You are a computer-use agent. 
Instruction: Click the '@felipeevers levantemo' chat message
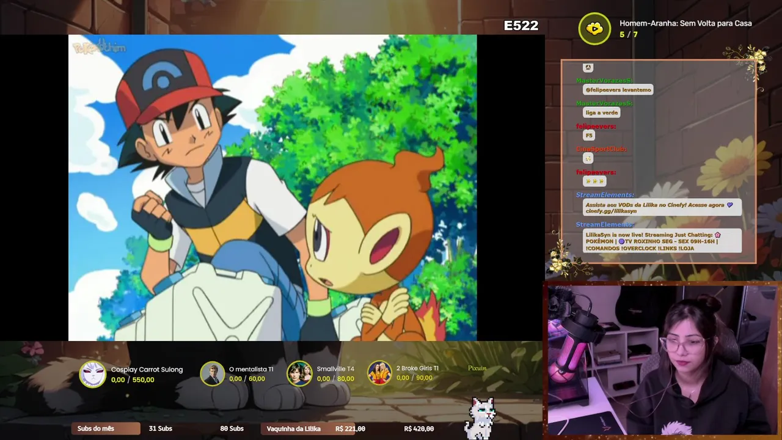618,90
